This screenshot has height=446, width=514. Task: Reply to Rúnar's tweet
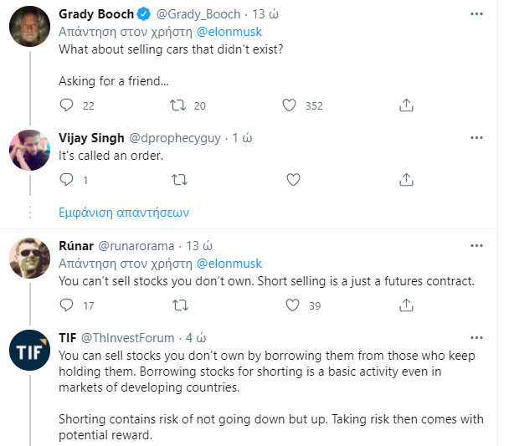point(68,305)
